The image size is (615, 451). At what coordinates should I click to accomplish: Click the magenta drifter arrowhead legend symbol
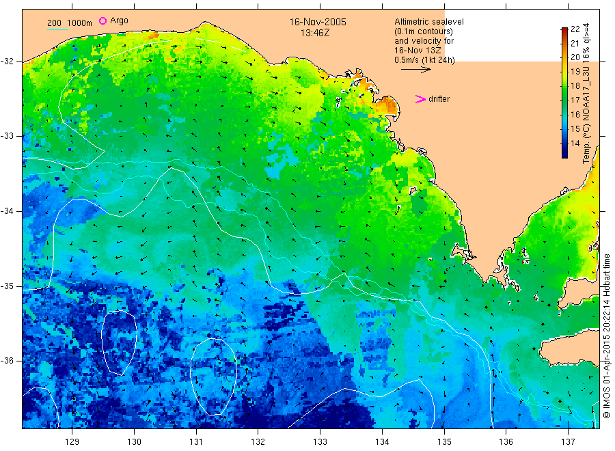coord(420,99)
